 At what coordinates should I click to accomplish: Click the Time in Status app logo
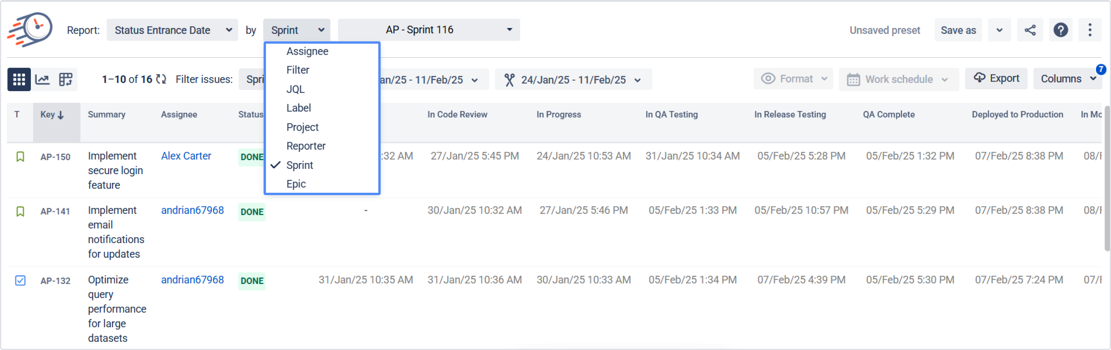coord(30,29)
